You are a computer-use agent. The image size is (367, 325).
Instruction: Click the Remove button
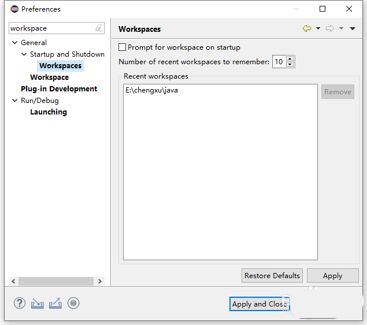coord(338,91)
